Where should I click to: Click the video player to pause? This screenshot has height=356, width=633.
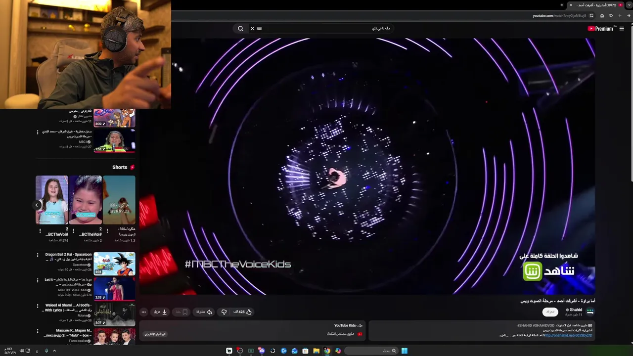point(367,166)
